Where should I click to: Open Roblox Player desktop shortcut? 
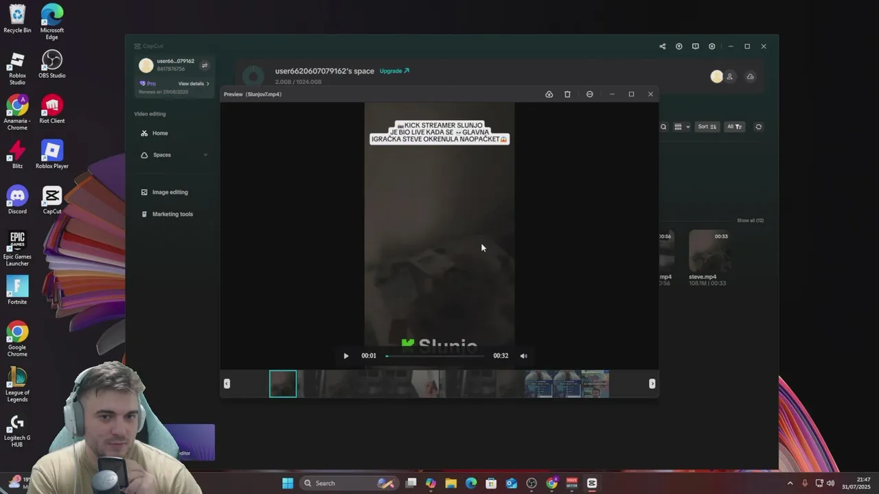click(52, 154)
